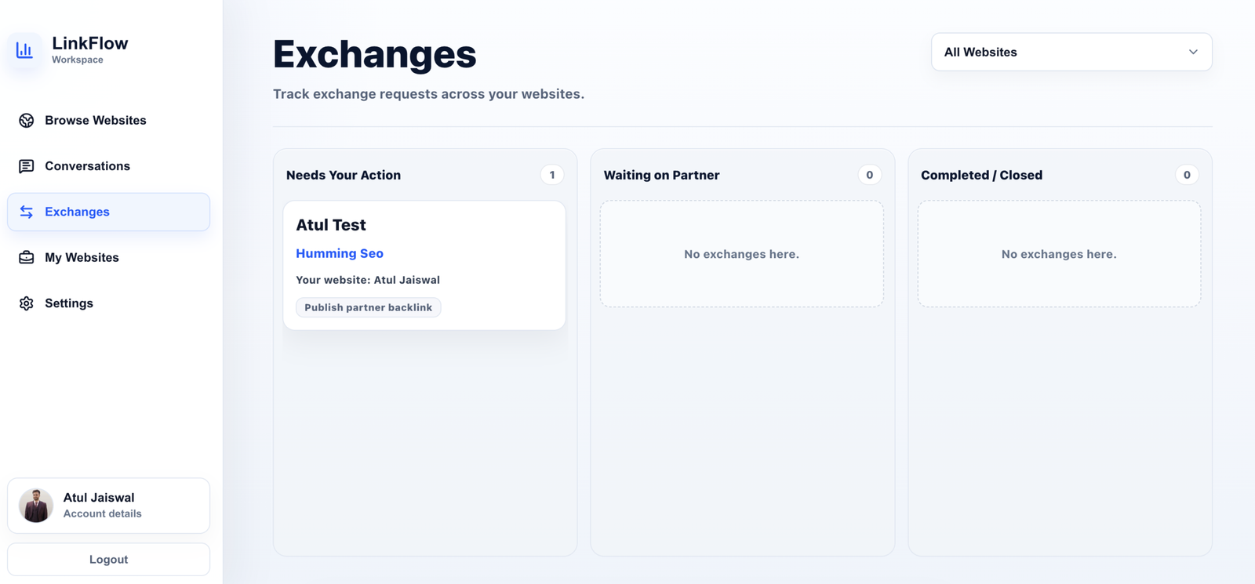The width and height of the screenshot is (1255, 584).
Task: Open the Humming Seo link
Action: [340, 253]
